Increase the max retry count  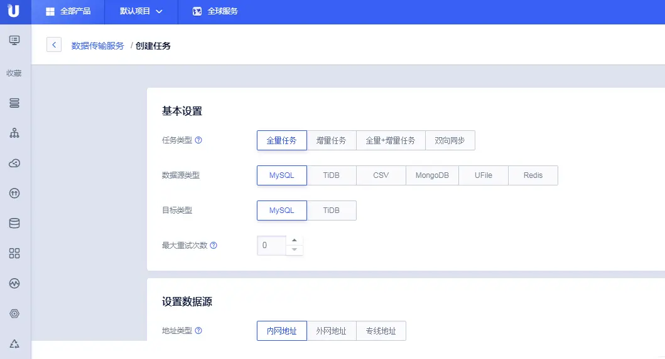click(x=295, y=241)
